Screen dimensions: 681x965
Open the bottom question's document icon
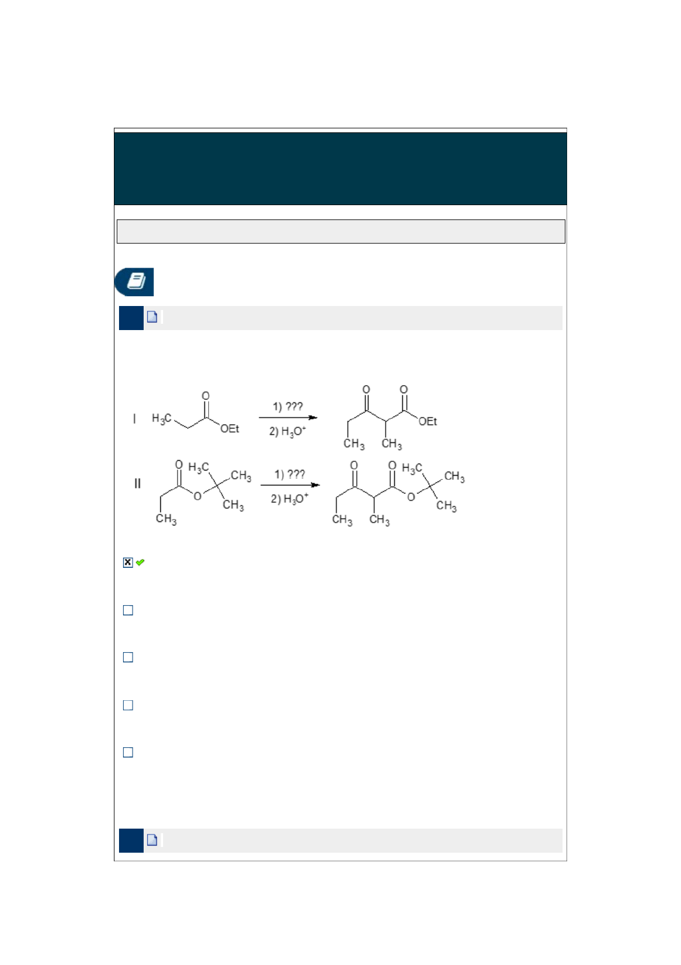pyautogui.click(x=152, y=840)
